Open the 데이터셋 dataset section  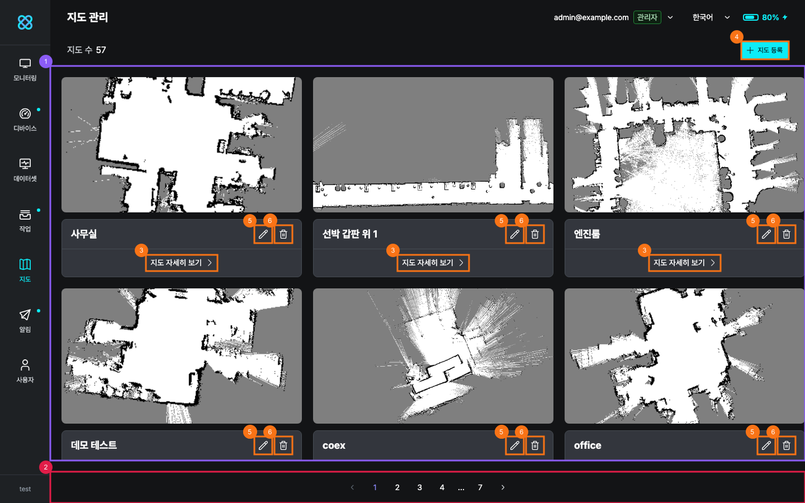click(x=25, y=170)
